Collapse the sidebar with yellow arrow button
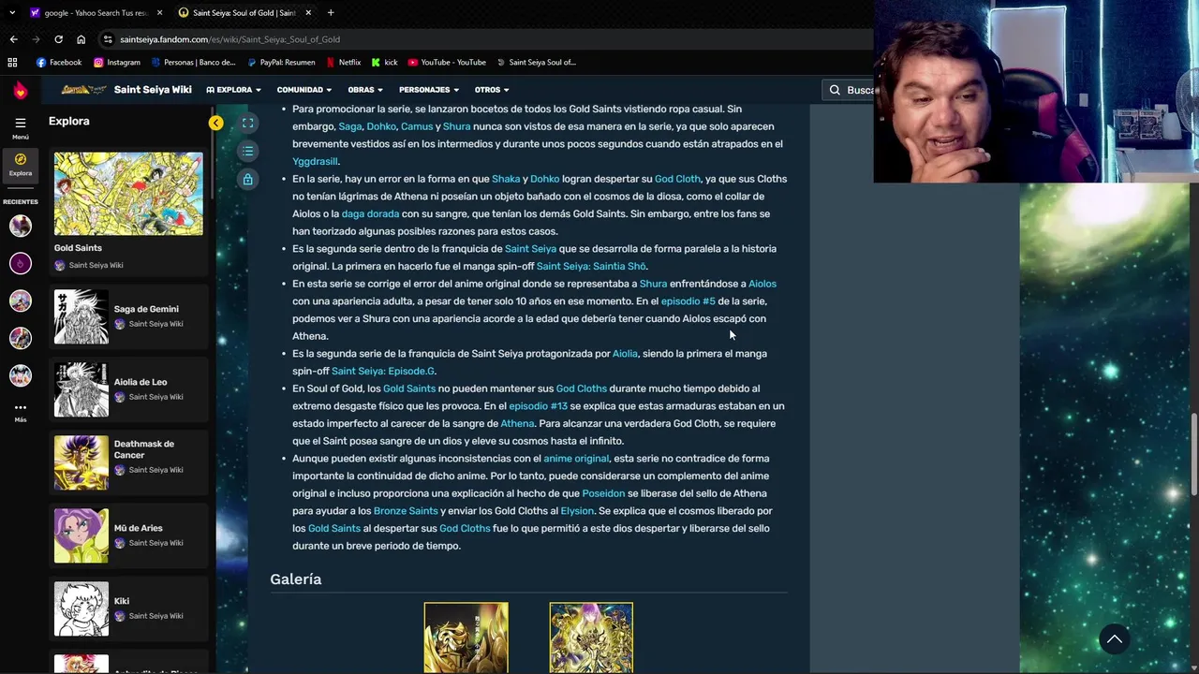Image resolution: width=1199 pixels, height=674 pixels. pyautogui.click(x=216, y=123)
